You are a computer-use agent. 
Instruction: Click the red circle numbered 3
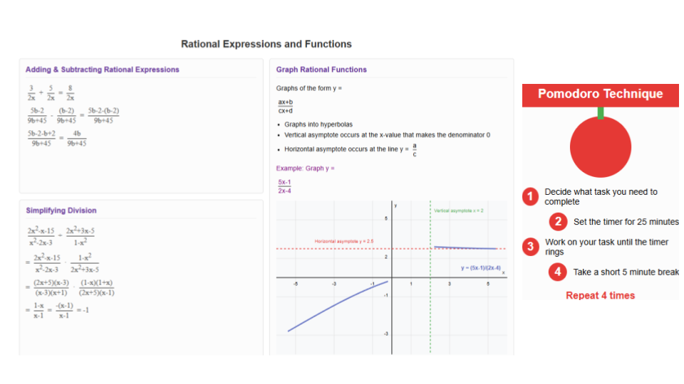point(530,247)
